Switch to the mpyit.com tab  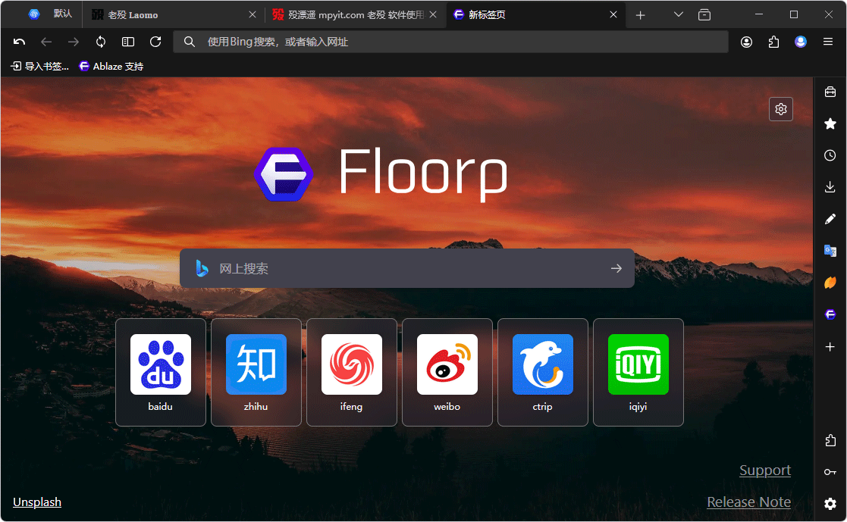point(355,14)
